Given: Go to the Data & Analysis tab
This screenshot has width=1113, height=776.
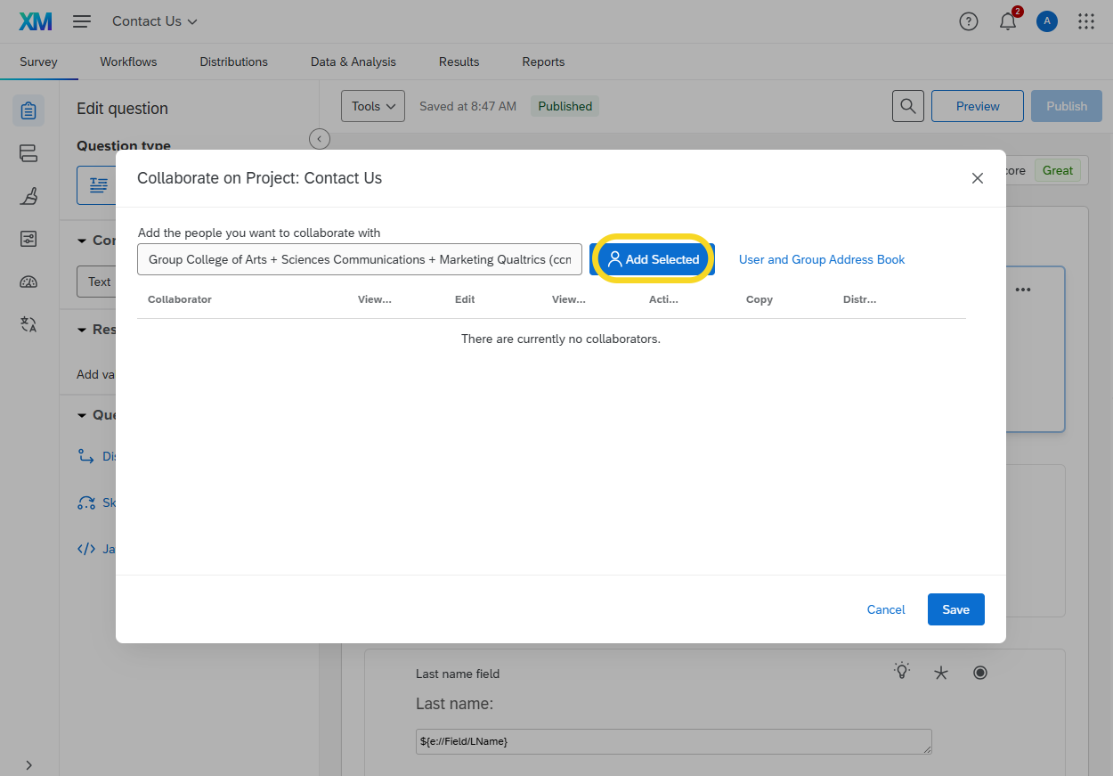Looking at the screenshot, I should pos(353,61).
